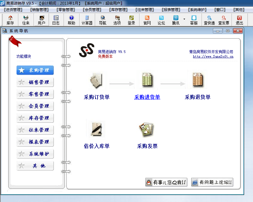Open 查快递 express lookup tool
The width and height of the screenshot is (253, 202).
[209, 20]
